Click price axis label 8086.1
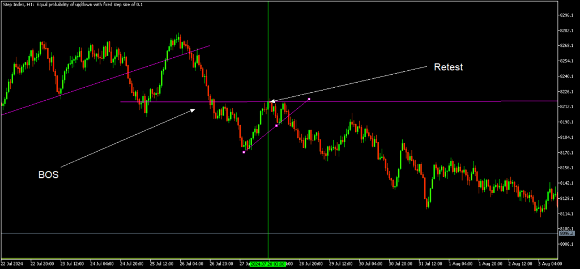Viewport: 580px width, 269px height. (x=567, y=244)
